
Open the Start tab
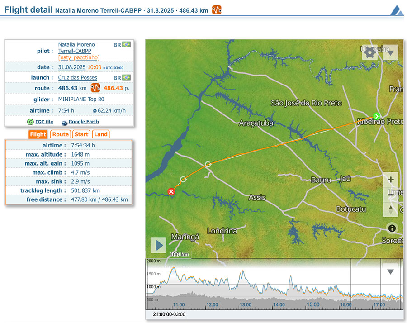tap(81, 134)
